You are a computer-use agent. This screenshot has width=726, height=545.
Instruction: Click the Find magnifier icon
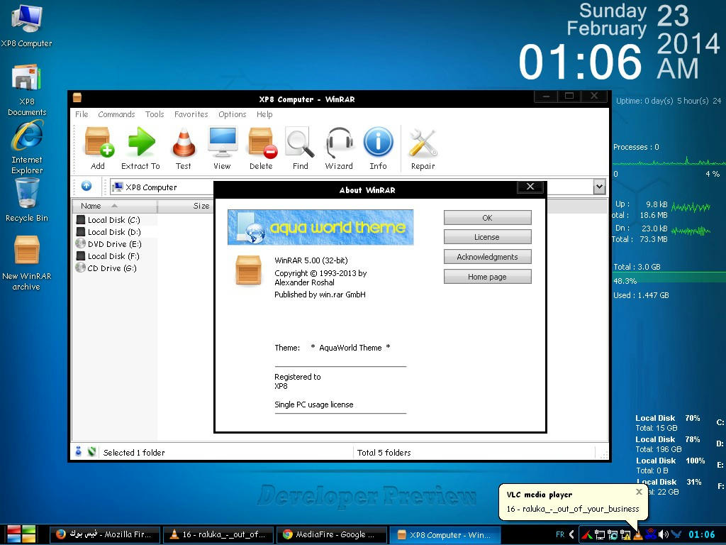pyautogui.click(x=300, y=148)
